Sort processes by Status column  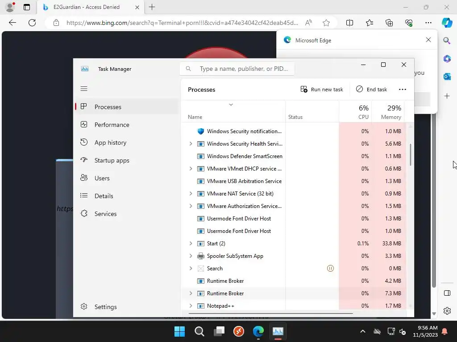(312, 111)
